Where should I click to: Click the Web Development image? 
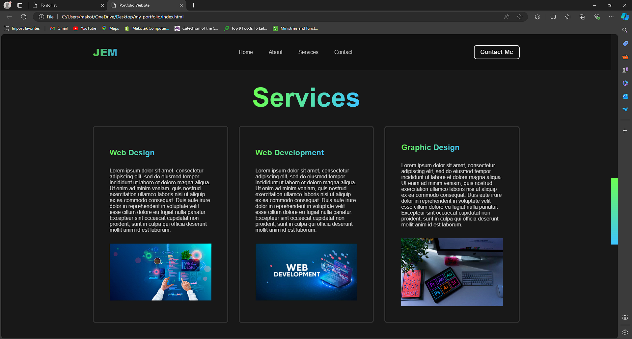[306, 272]
